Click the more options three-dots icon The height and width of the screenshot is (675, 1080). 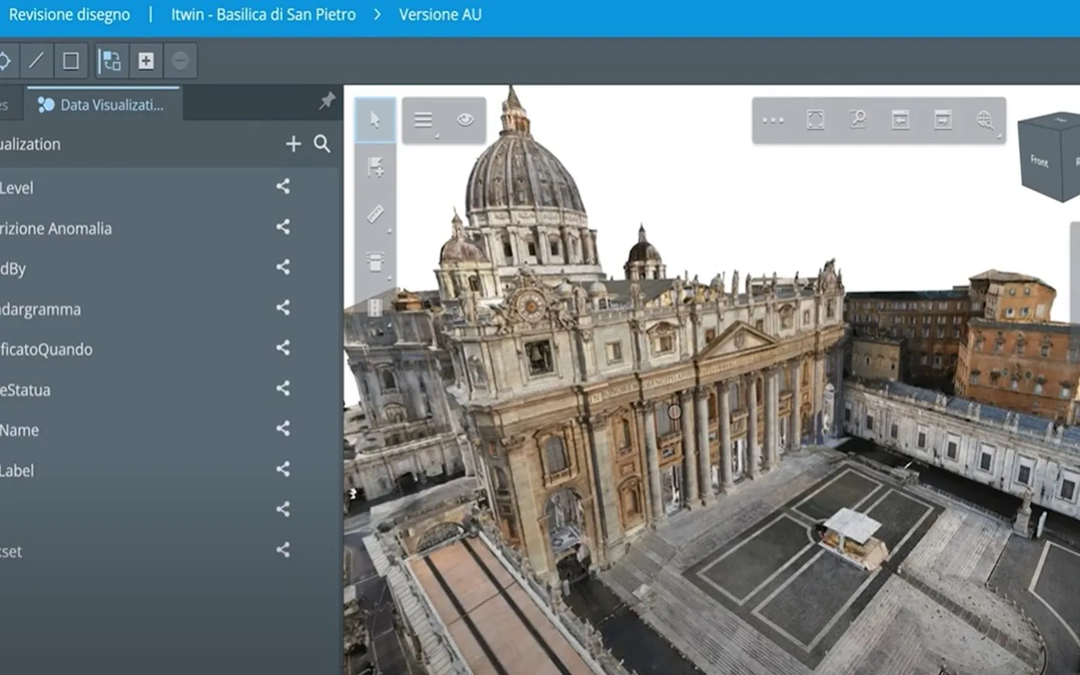(773, 120)
